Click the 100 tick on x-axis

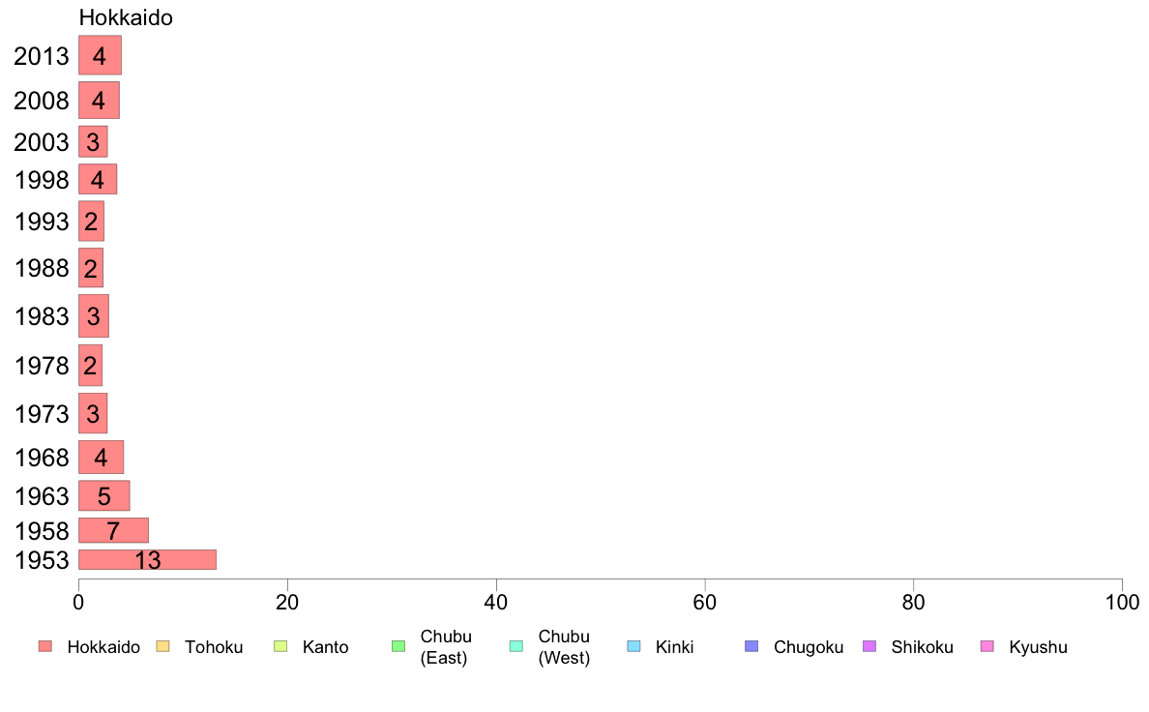[x=1122, y=603]
